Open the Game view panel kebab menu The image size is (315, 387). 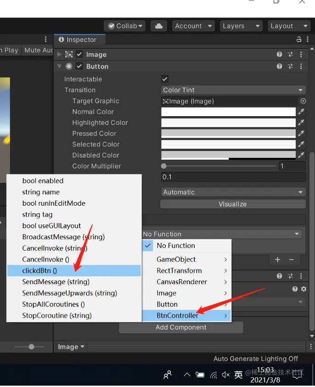(x=45, y=39)
